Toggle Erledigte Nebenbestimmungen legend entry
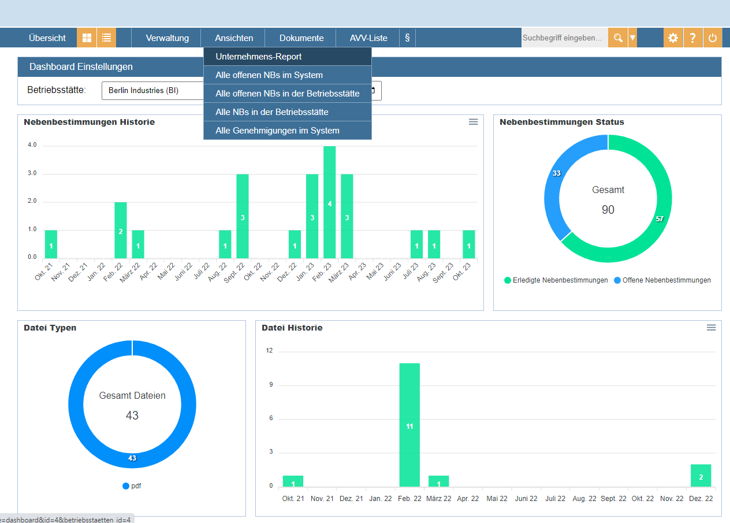The width and height of the screenshot is (730, 523). (x=556, y=280)
